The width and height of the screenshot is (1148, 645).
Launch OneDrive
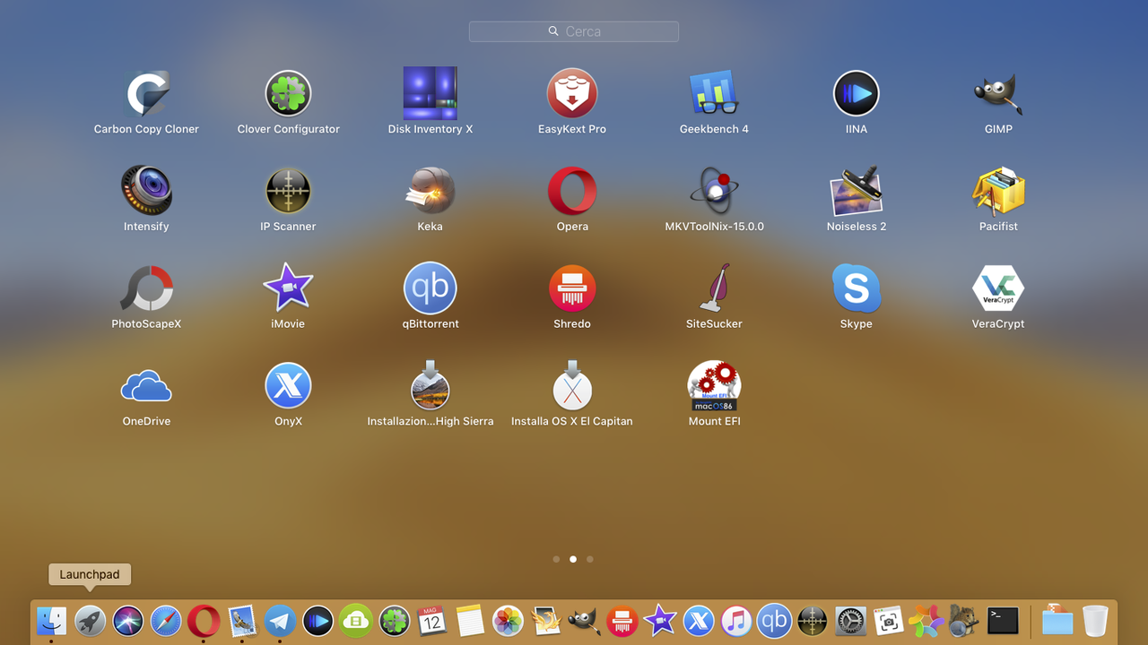(x=146, y=386)
